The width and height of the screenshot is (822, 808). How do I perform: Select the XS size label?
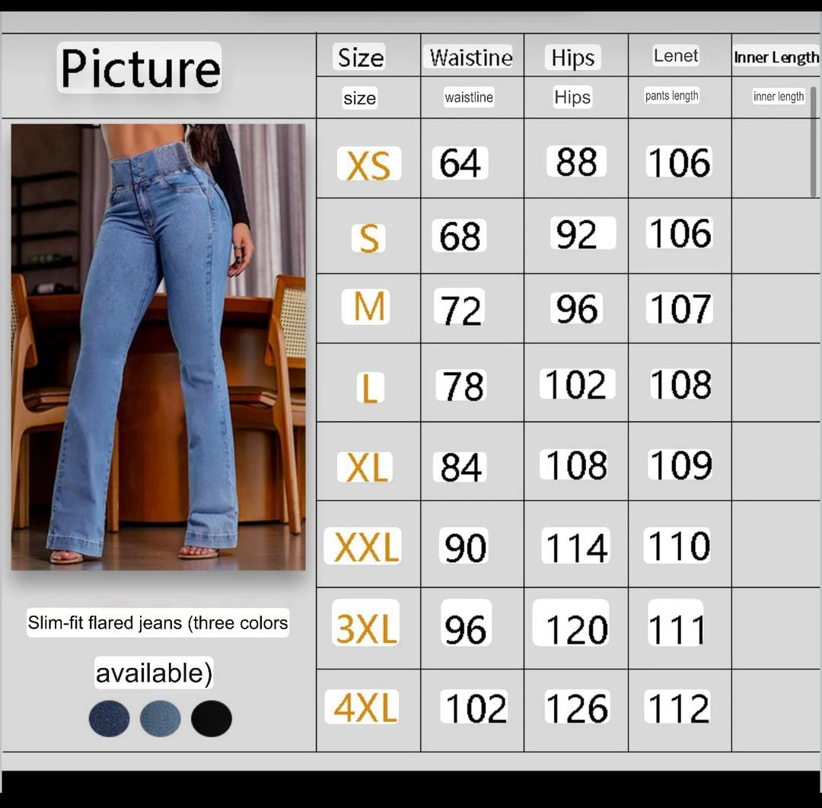point(368,165)
